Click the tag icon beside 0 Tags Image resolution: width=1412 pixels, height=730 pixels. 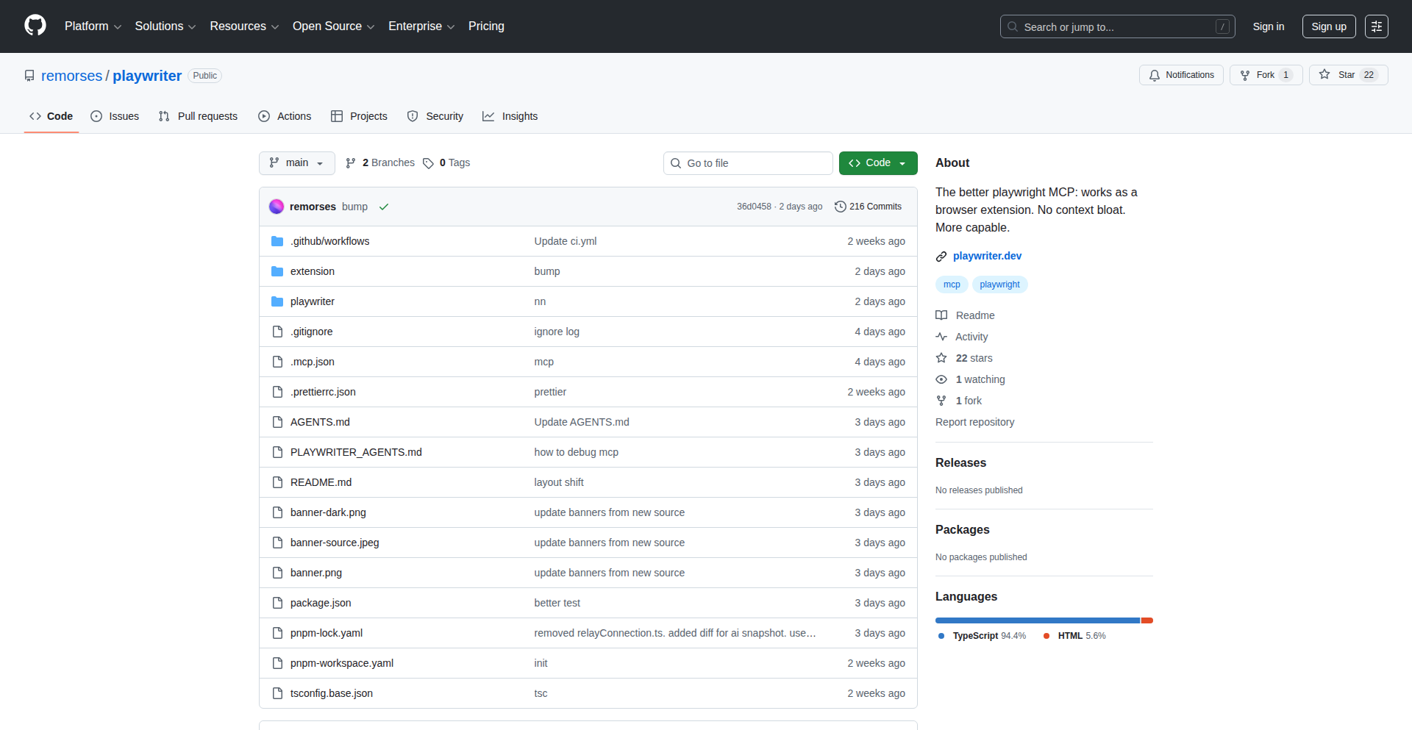[429, 162]
